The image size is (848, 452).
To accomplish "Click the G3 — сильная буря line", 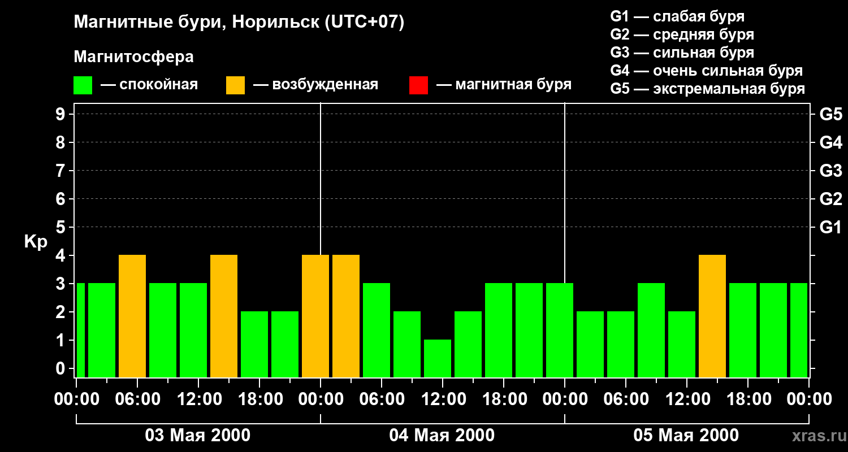I will tap(682, 53).
